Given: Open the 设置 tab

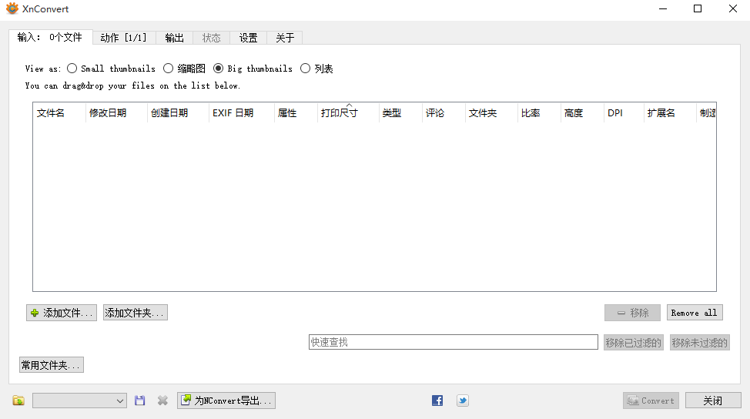Looking at the screenshot, I should tap(248, 38).
